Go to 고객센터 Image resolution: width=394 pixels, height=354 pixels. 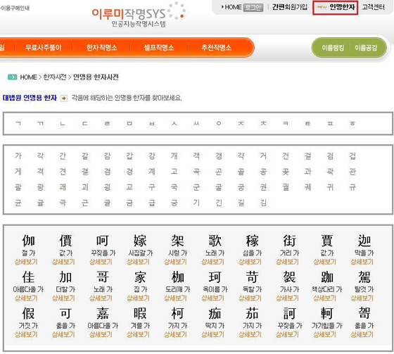pyautogui.click(x=373, y=7)
